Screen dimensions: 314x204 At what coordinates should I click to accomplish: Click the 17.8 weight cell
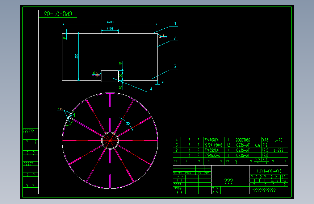click(265, 155)
